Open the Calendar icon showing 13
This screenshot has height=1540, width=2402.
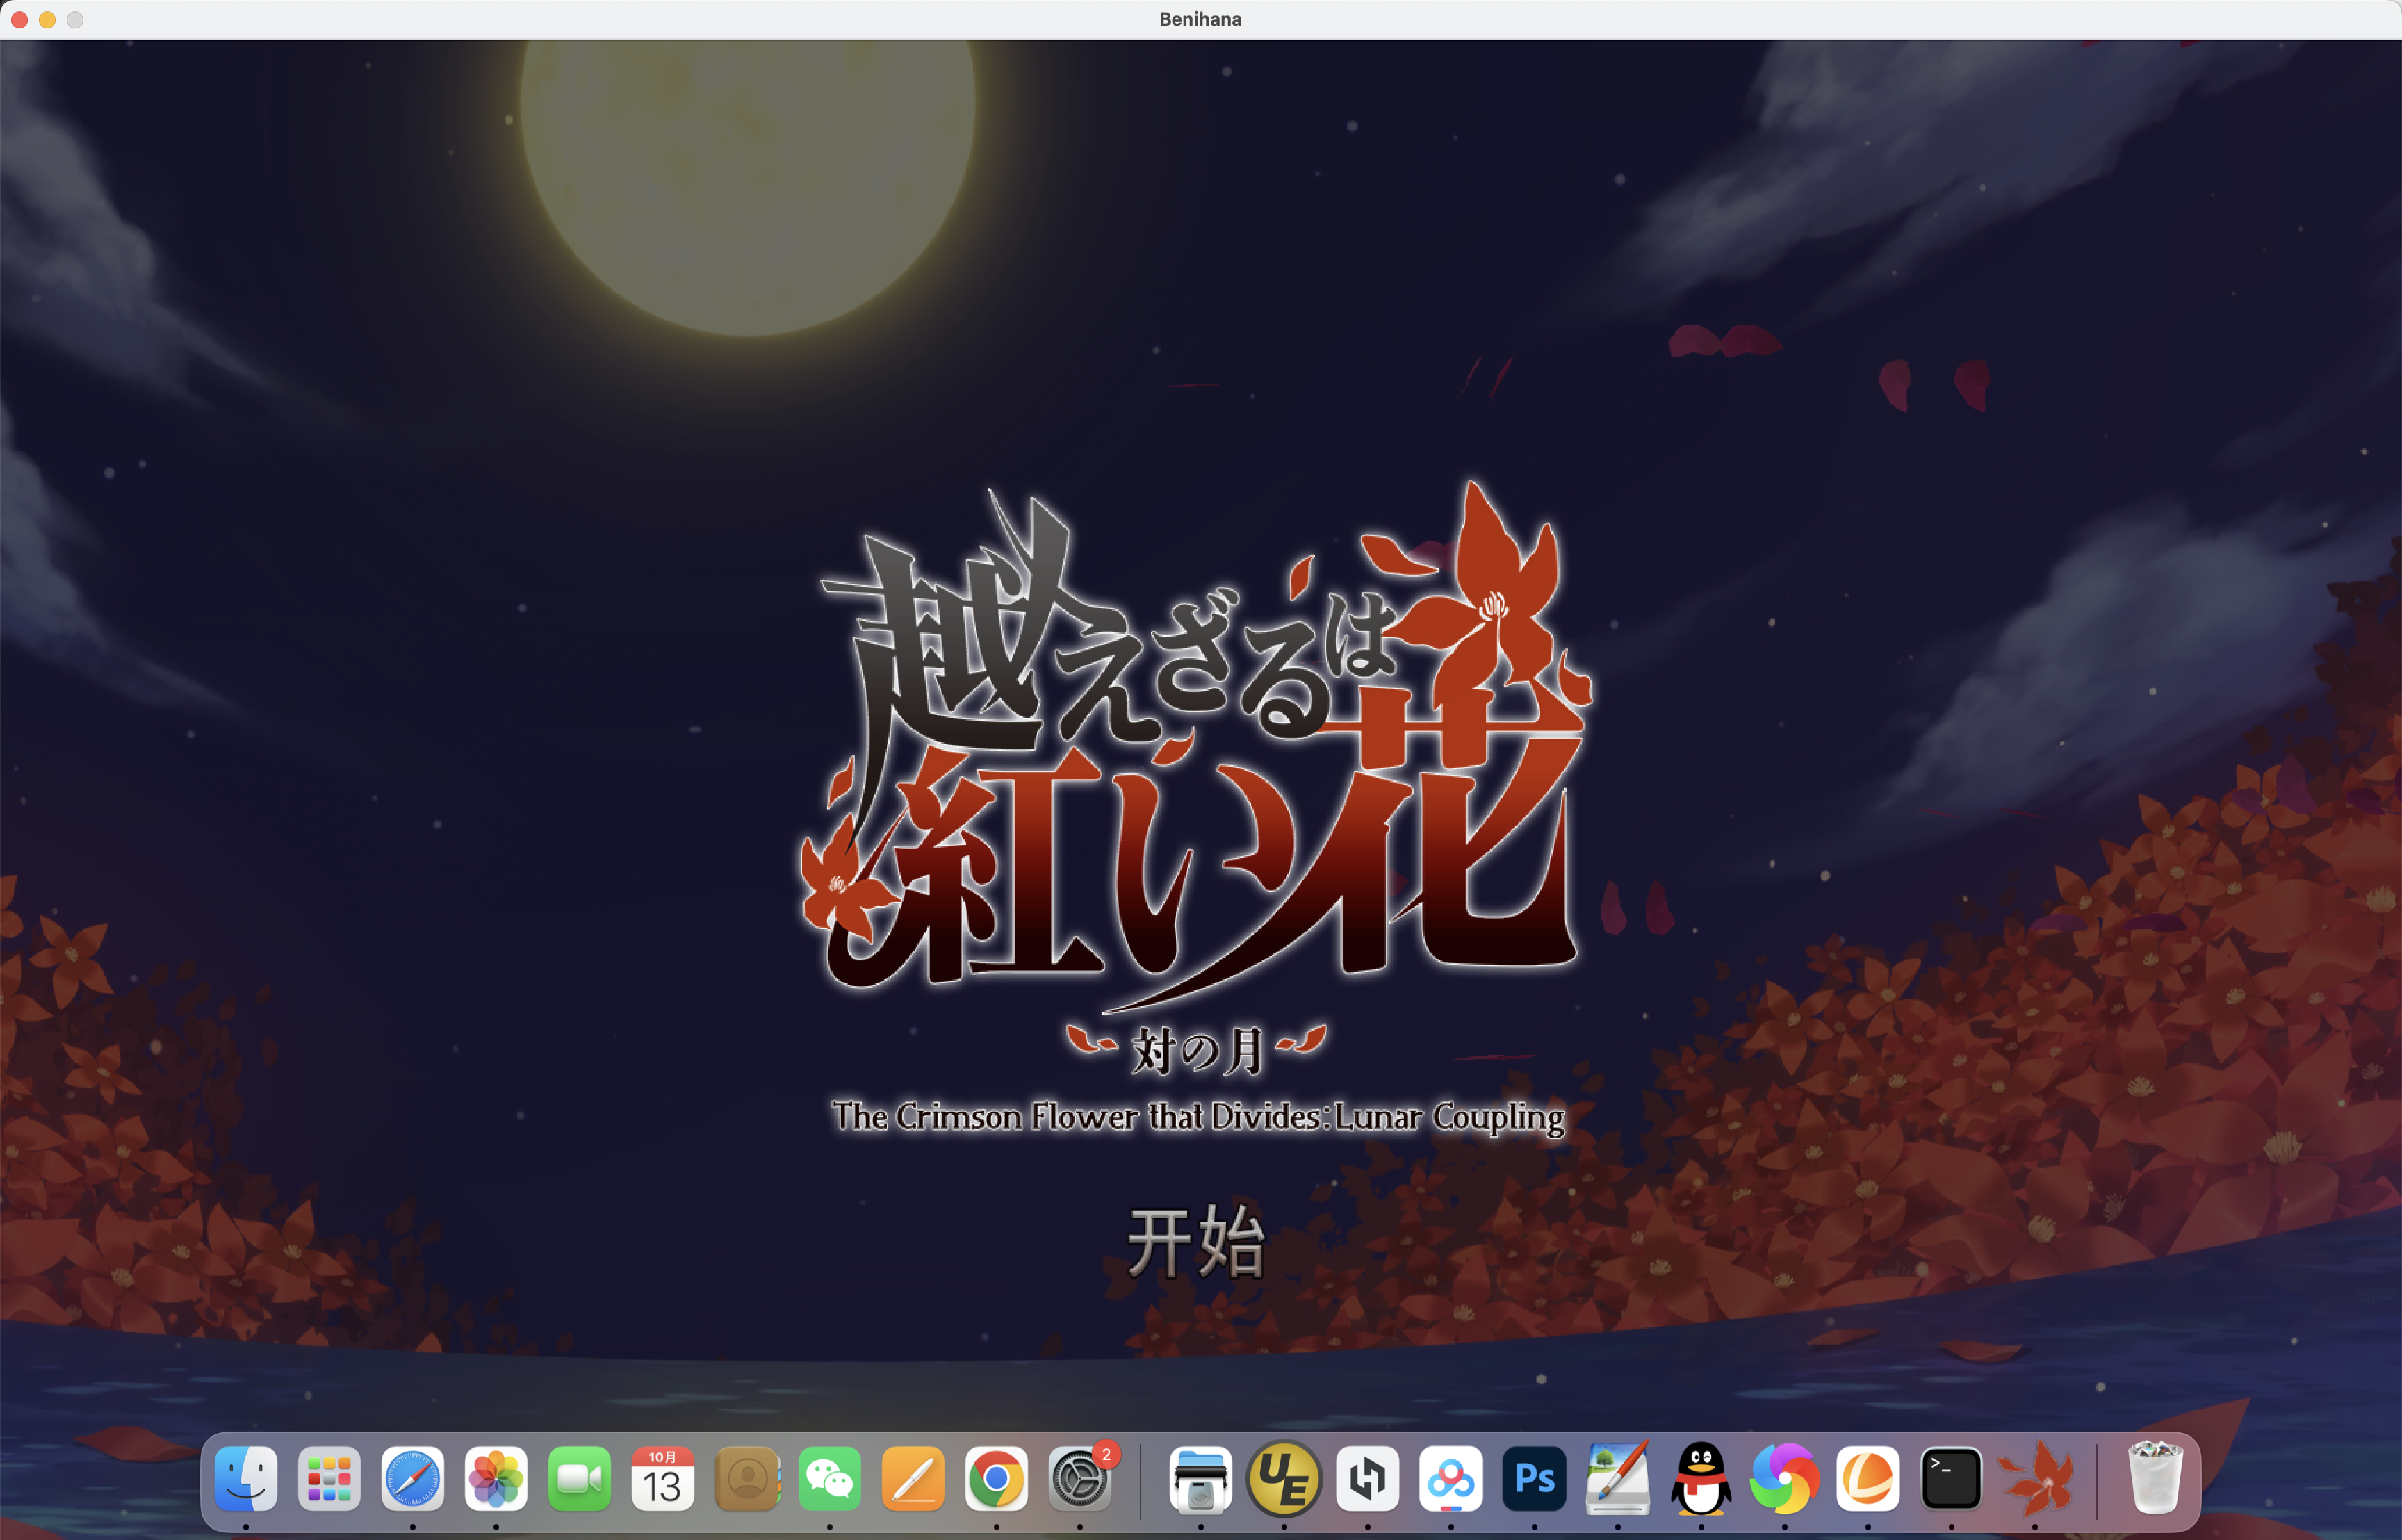[x=663, y=1478]
